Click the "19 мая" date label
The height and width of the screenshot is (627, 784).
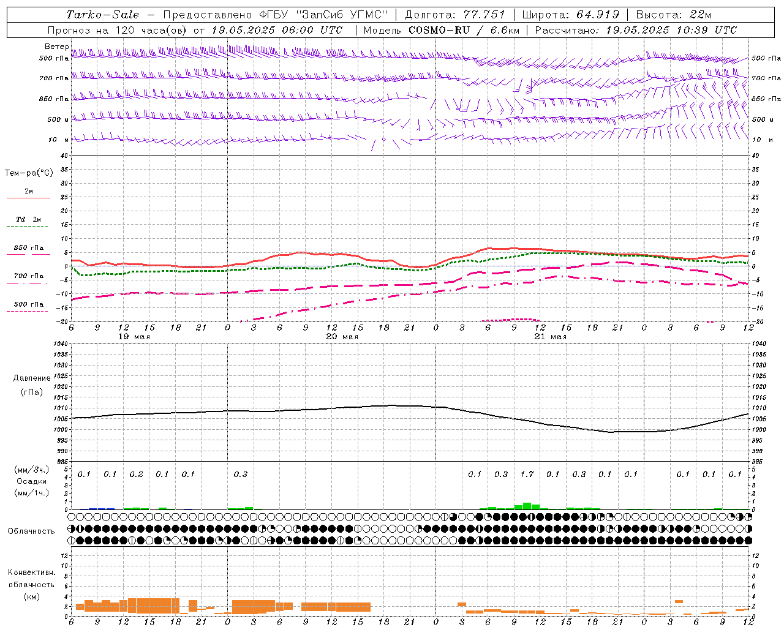click(134, 337)
